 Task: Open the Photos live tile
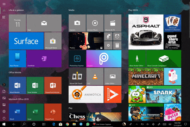(86, 40)
